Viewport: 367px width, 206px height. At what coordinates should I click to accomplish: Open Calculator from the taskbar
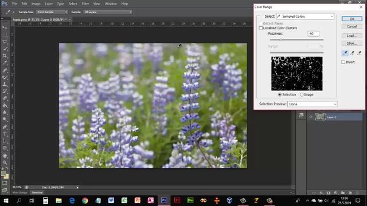coord(45,201)
